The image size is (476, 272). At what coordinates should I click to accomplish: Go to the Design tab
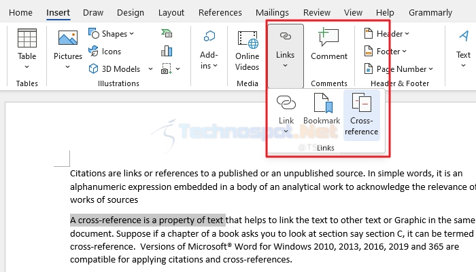click(x=131, y=13)
